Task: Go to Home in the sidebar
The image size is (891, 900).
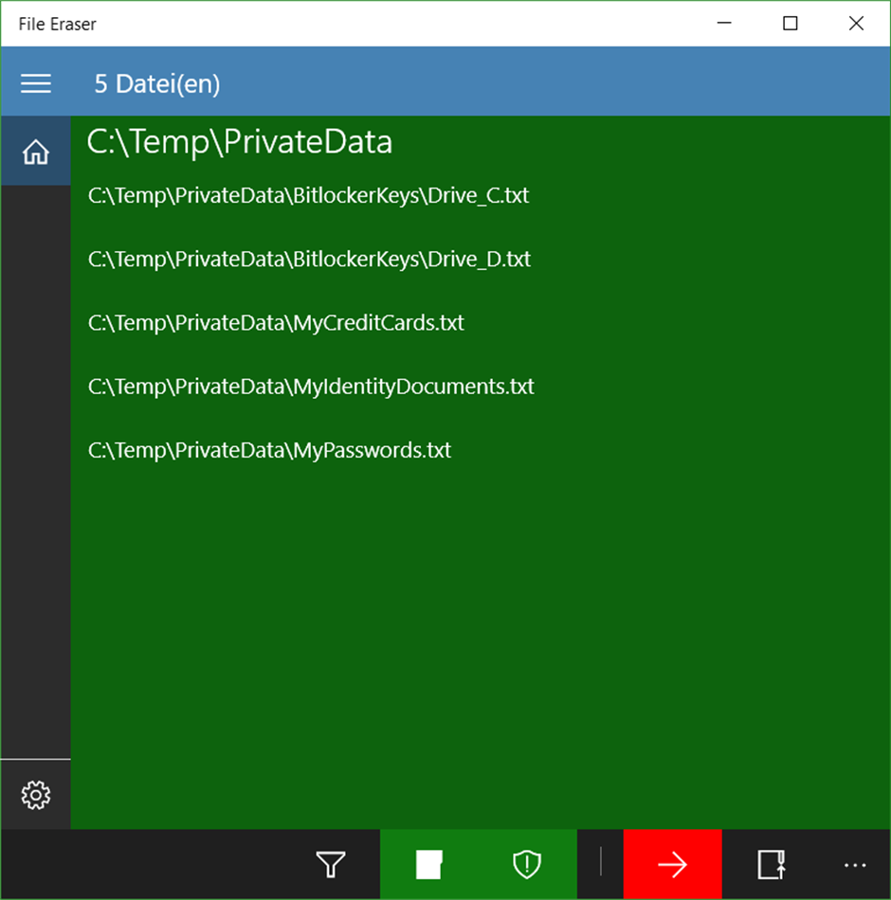Action: pos(36,152)
